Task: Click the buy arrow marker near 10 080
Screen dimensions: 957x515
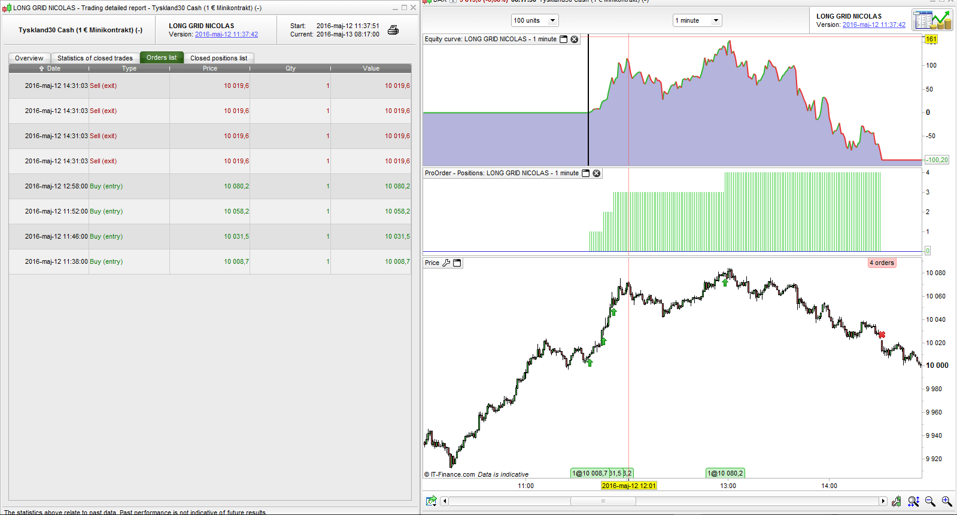Action: 725,282
